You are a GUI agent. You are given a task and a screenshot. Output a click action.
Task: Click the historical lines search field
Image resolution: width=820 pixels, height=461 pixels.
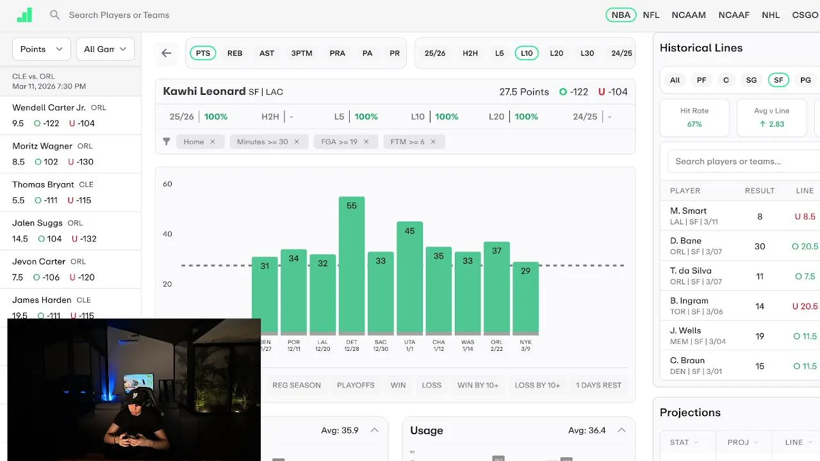point(744,161)
